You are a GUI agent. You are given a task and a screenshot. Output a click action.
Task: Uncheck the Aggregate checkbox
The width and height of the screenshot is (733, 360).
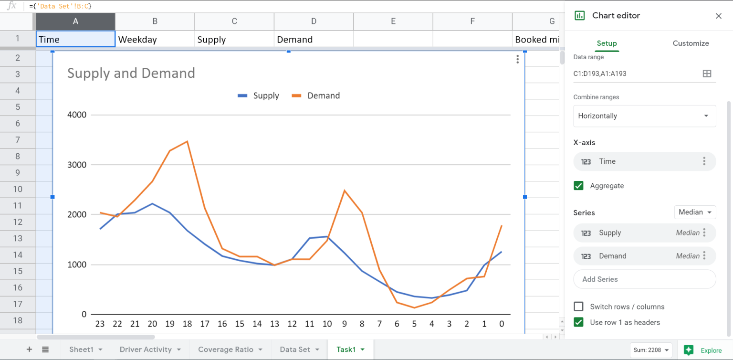coord(578,186)
